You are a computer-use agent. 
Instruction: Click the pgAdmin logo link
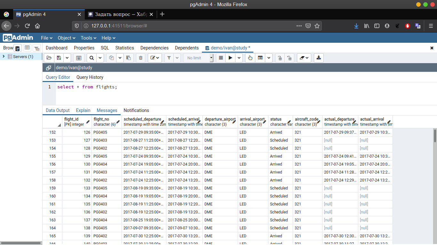pos(18,38)
